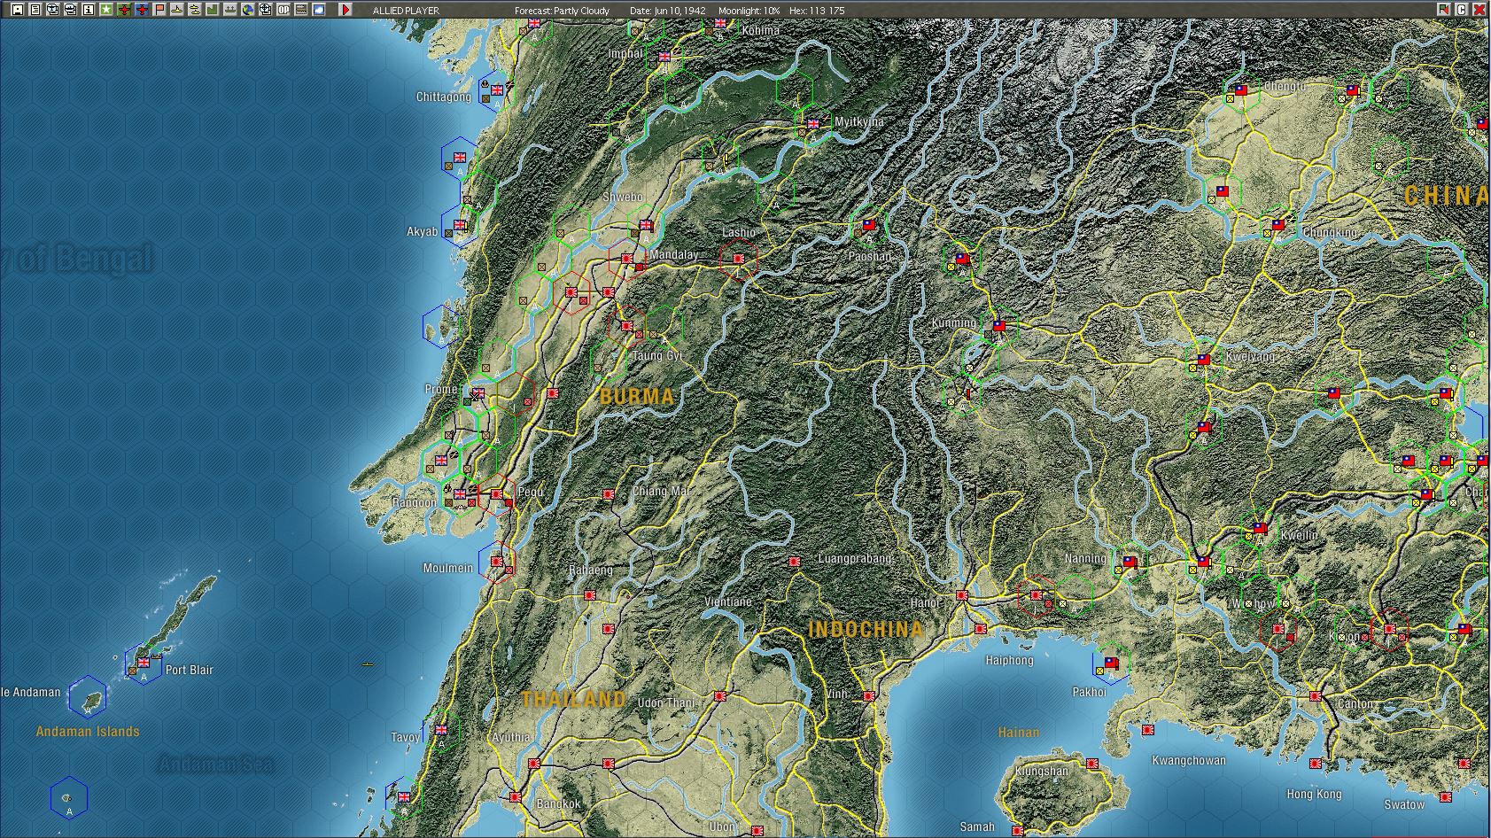
Task: Open the document list toolbar icon
Action: coord(35,10)
